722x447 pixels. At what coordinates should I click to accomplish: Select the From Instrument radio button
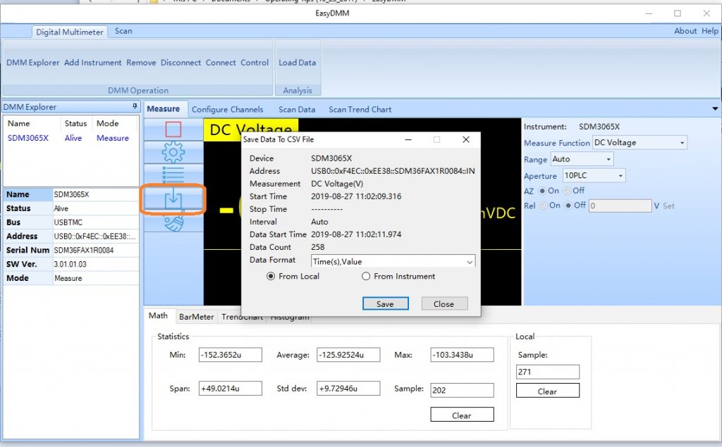(x=366, y=277)
